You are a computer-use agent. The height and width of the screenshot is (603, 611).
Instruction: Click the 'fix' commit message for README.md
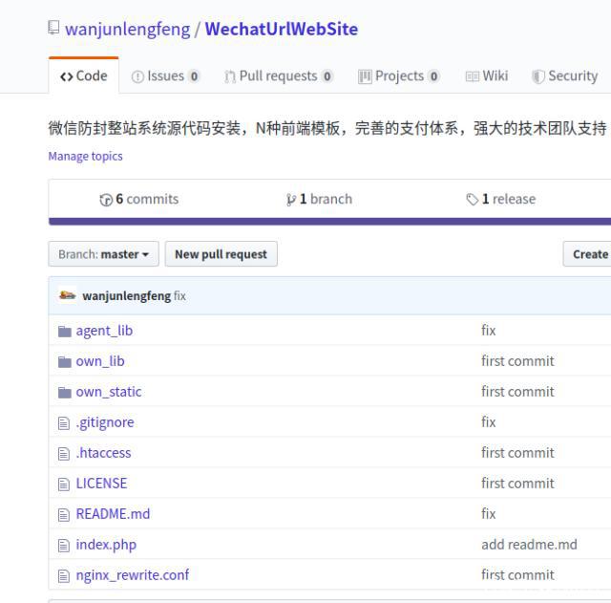point(489,514)
